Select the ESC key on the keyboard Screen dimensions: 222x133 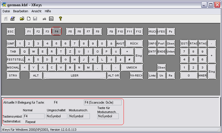pos(11,31)
